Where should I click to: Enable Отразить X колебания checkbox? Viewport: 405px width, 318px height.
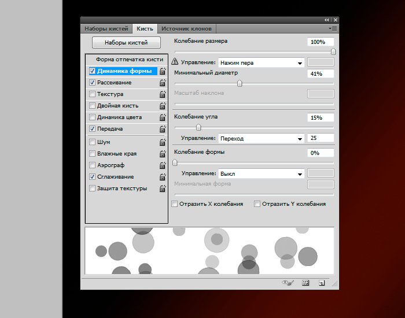(x=175, y=204)
